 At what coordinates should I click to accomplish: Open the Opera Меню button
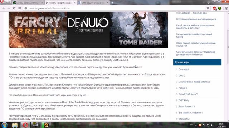pos(6,2)
